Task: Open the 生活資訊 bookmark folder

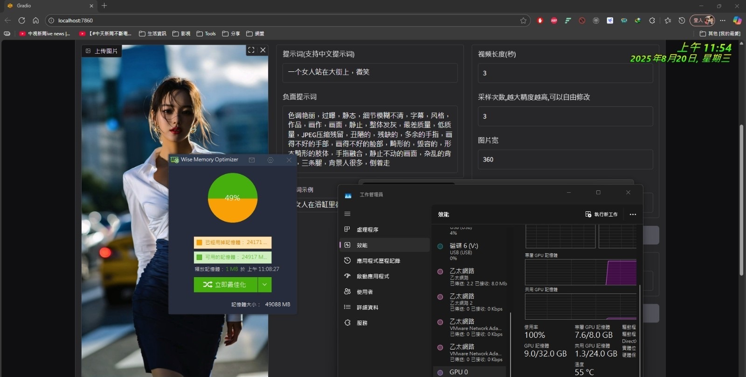Action: [152, 34]
